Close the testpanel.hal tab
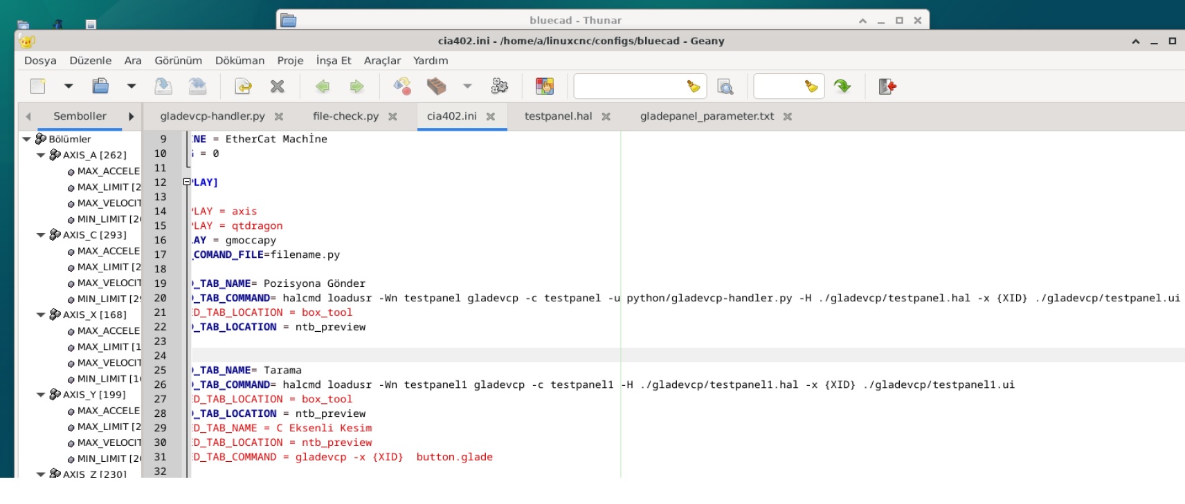 click(x=606, y=117)
